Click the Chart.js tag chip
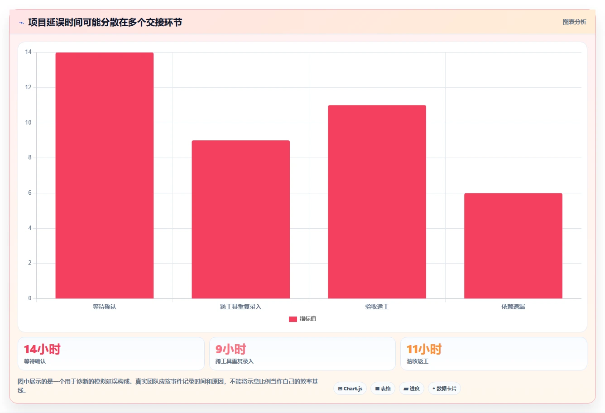Viewport: 605px width, 413px height. pos(350,389)
